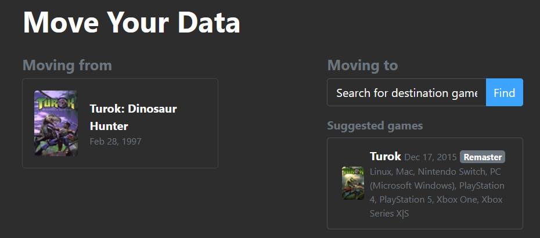Select the Turok: Dinosaur Hunter title
The height and width of the screenshot is (238, 540).
[133, 117]
